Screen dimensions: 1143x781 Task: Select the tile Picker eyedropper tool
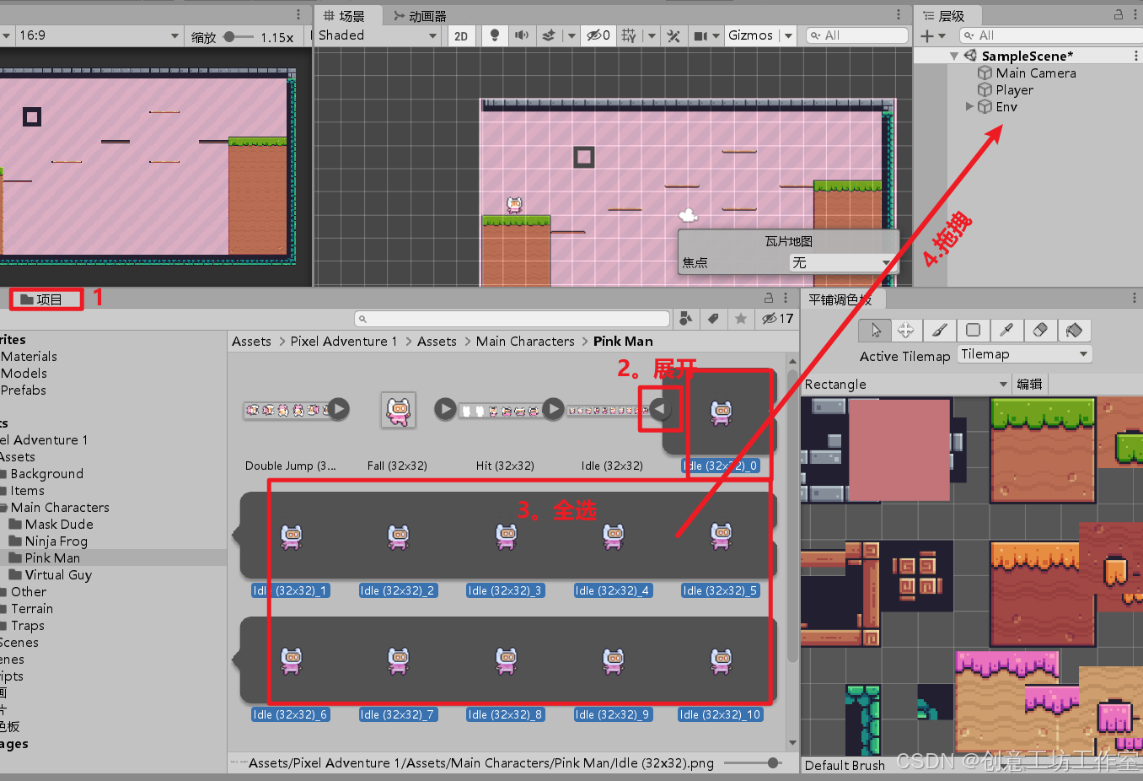pos(1006,330)
